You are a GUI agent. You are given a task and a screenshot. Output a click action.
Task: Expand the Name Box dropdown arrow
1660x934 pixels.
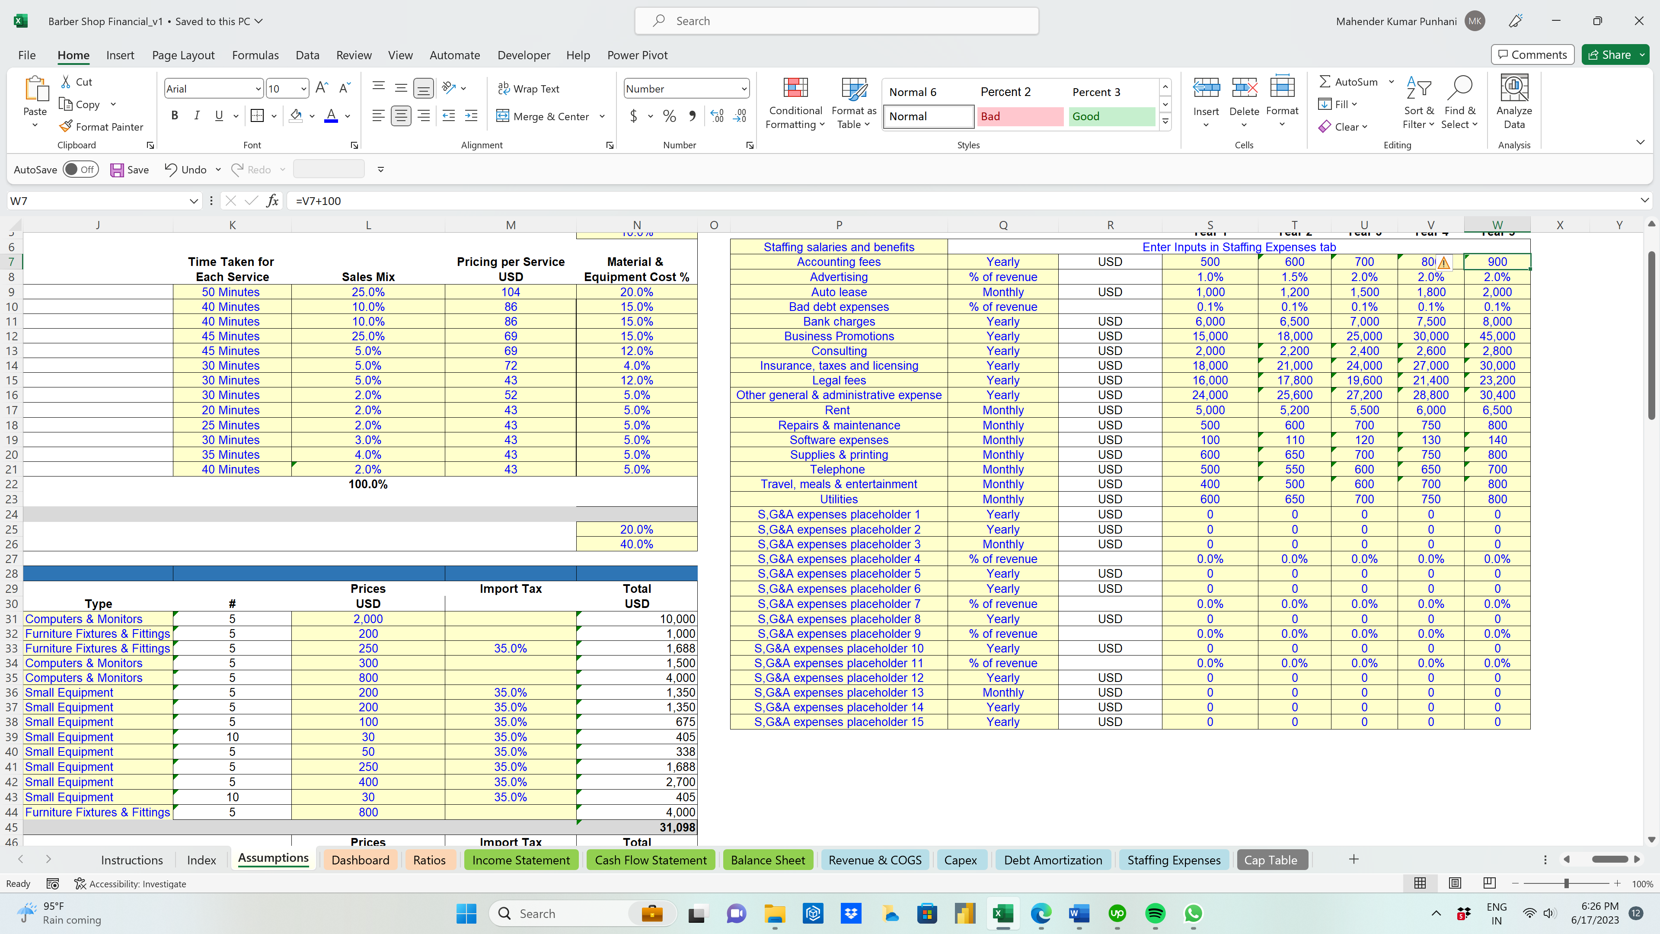click(x=193, y=201)
